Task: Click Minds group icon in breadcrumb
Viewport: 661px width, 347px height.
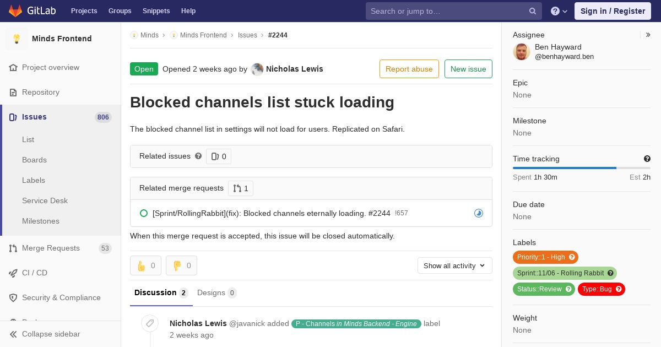Action: (134, 35)
